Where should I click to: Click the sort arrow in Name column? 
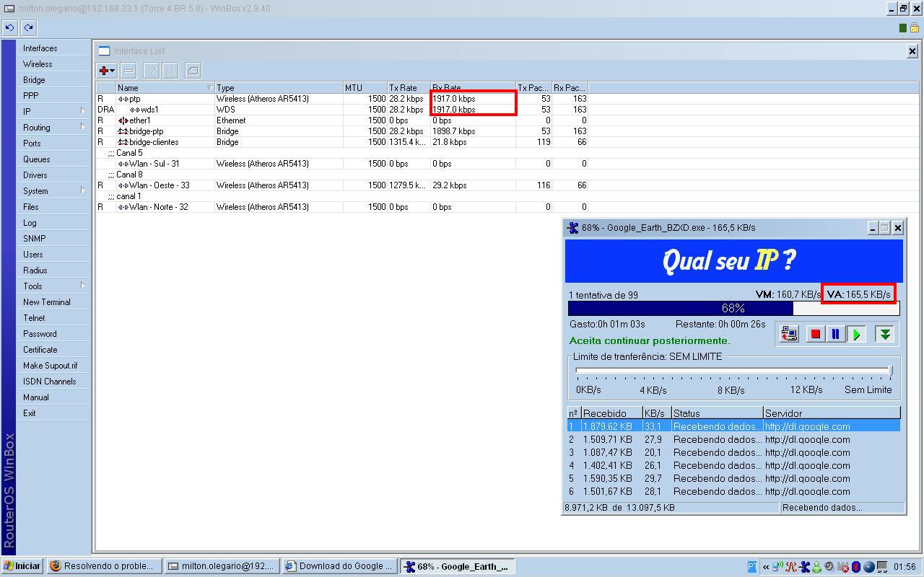[x=209, y=88]
